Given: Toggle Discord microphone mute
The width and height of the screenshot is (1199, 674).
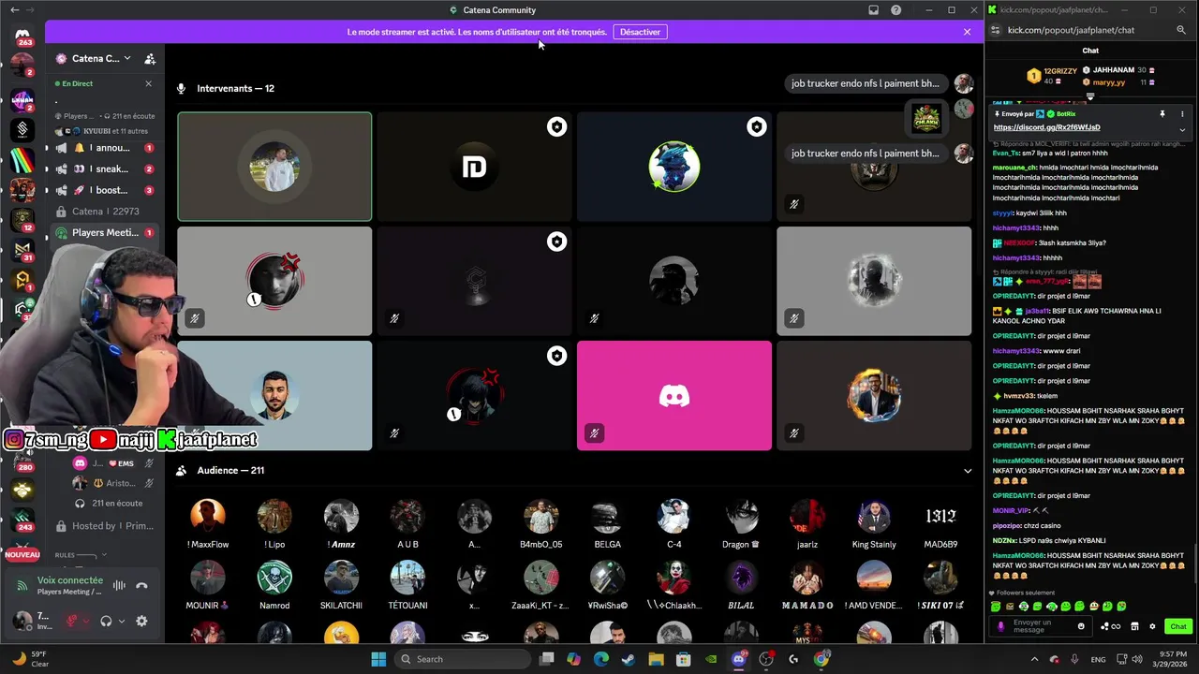Looking at the screenshot, I should point(71,621).
